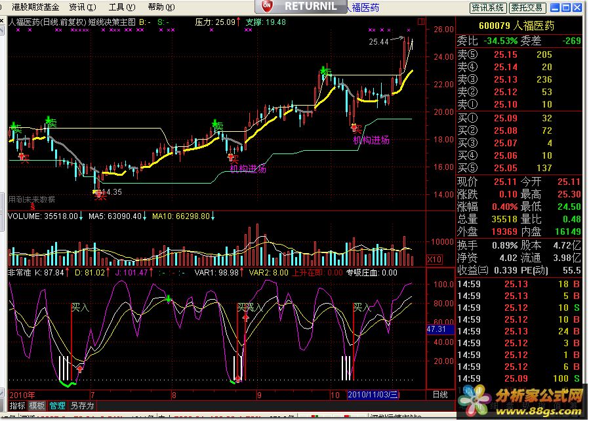
Task: Click sell-three price 25.13
Action: click(x=506, y=79)
